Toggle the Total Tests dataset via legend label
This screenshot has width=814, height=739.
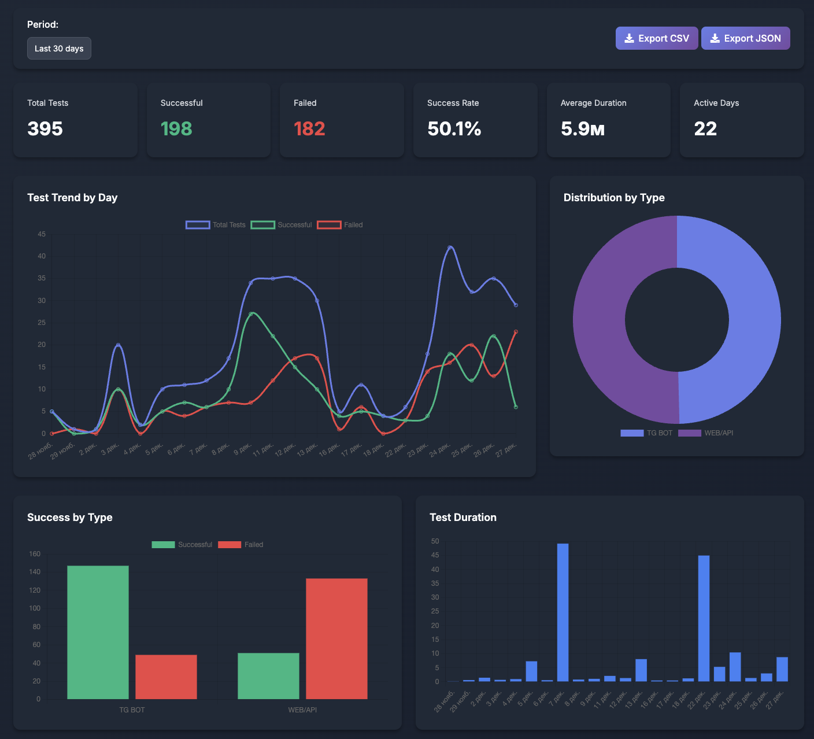pyautogui.click(x=229, y=224)
